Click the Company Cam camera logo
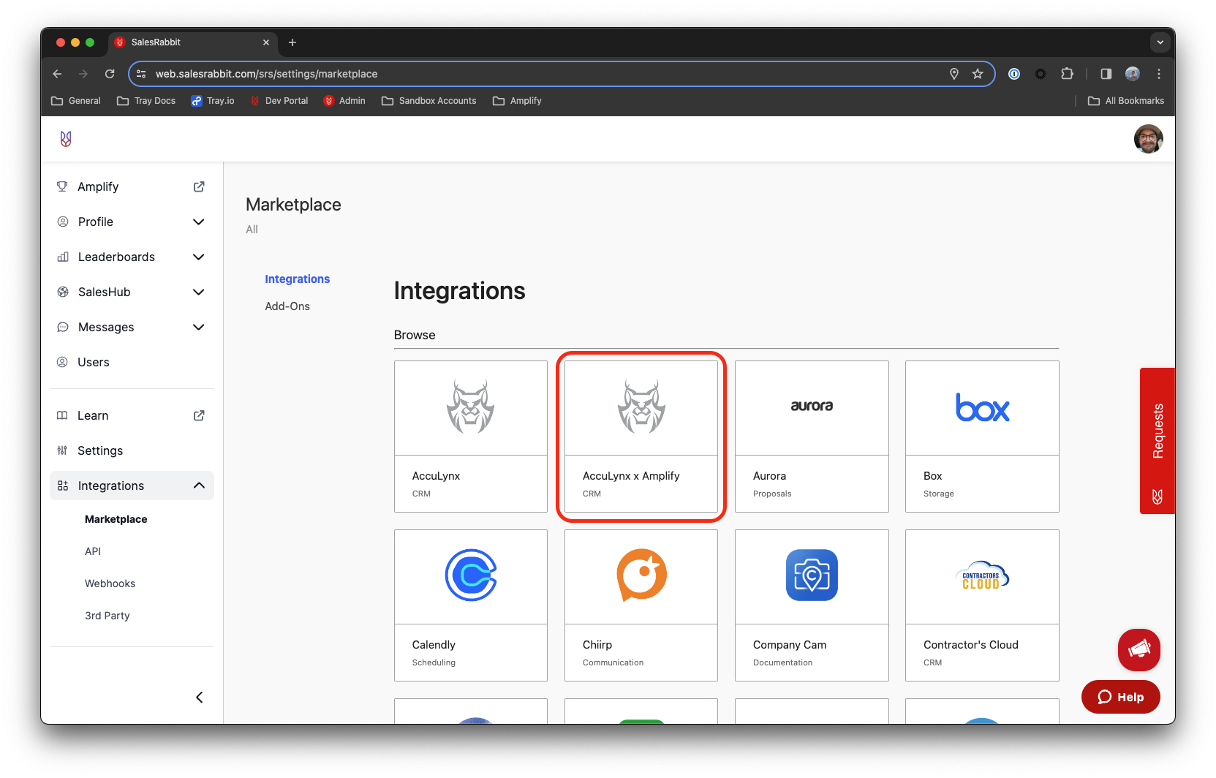This screenshot has height=778, width=1216. coord(812,575)
